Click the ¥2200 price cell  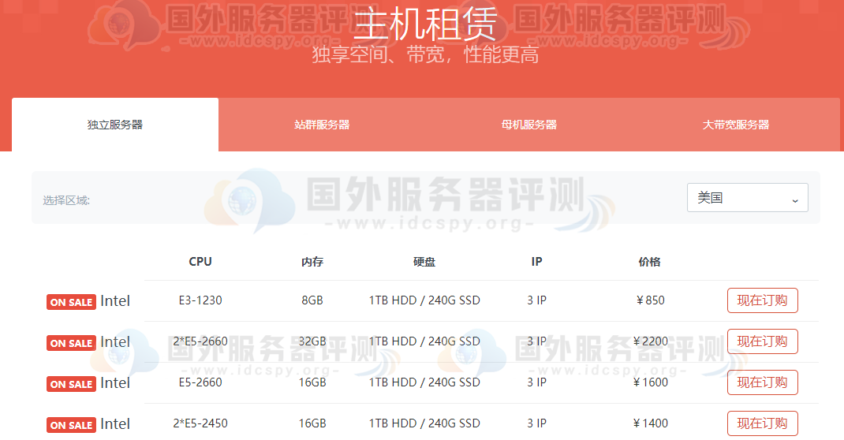(x=650, y=341)
